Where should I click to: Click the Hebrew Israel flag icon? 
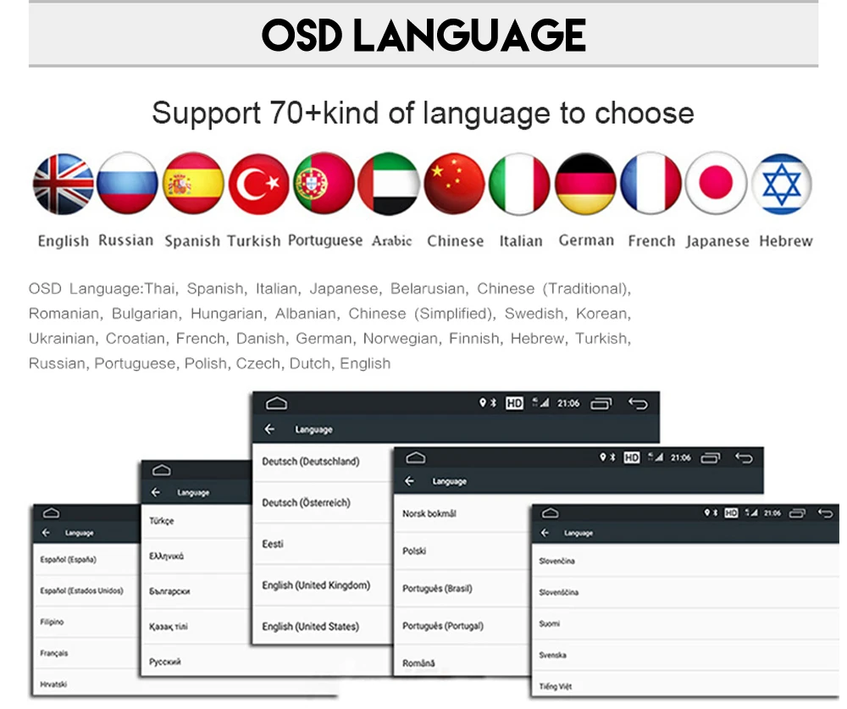[782, 184]
